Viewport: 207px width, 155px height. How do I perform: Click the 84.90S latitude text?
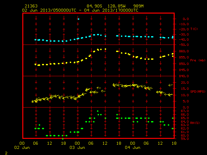pos(94,6)
